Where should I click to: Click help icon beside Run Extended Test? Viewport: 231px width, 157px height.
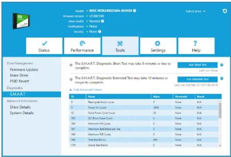[222, 78]
